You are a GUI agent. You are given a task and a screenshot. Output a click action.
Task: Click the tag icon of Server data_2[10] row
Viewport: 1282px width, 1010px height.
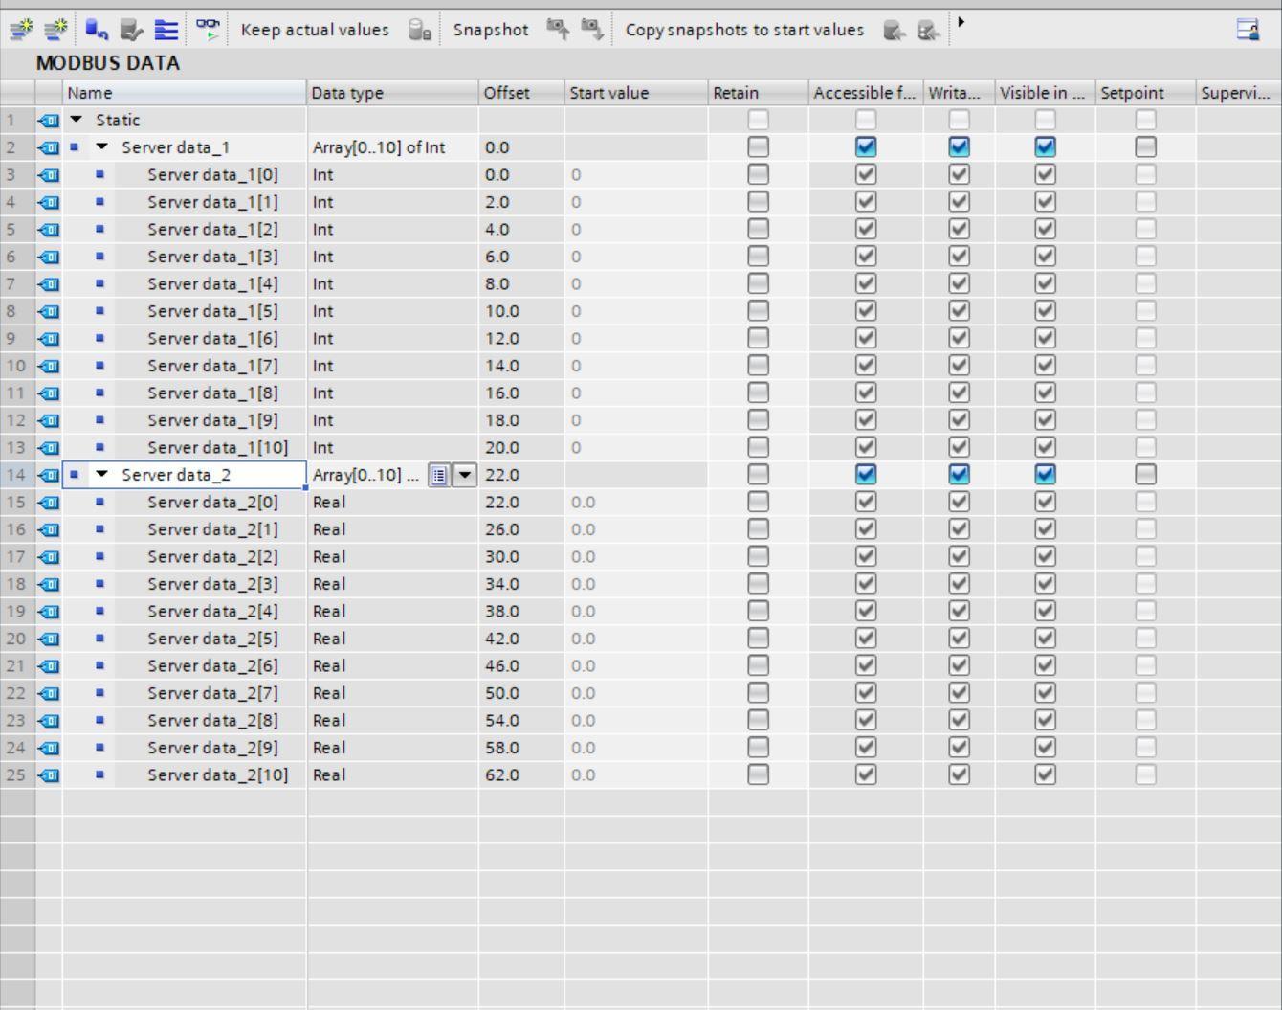[48, 775]
